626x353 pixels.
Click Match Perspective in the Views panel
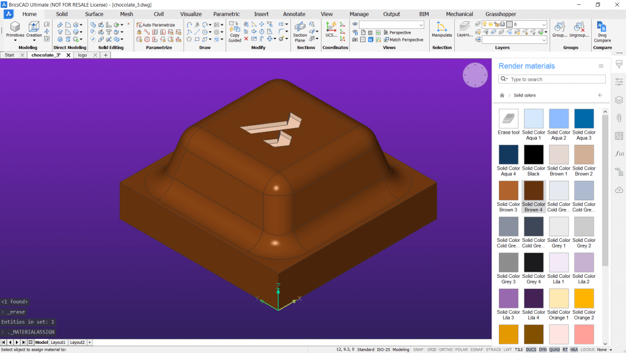pos(406,40)
